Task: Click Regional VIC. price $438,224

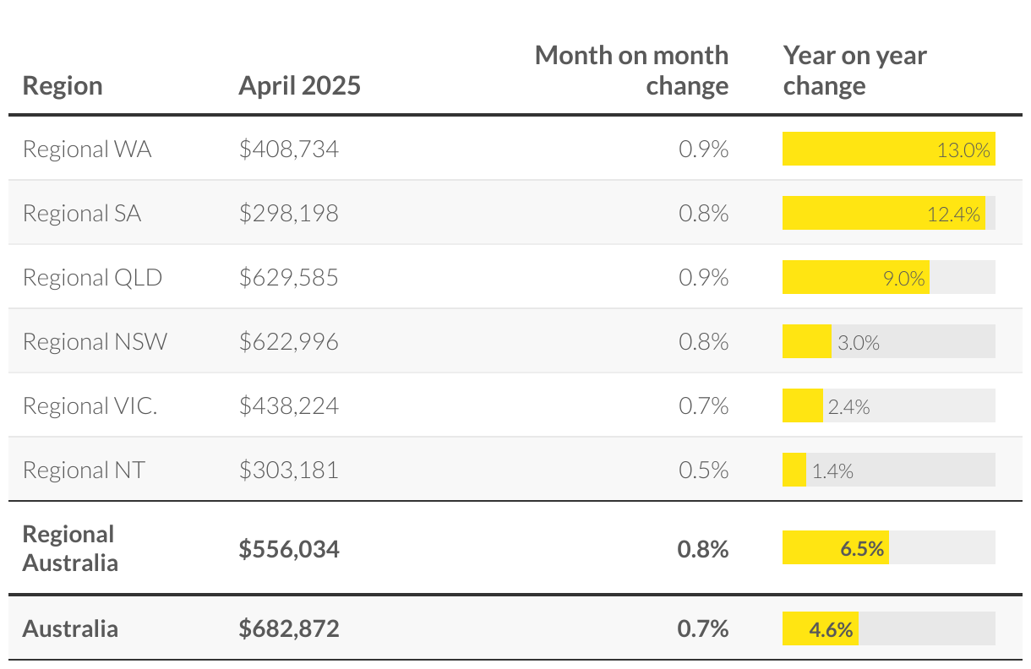Action: point(288,406)
